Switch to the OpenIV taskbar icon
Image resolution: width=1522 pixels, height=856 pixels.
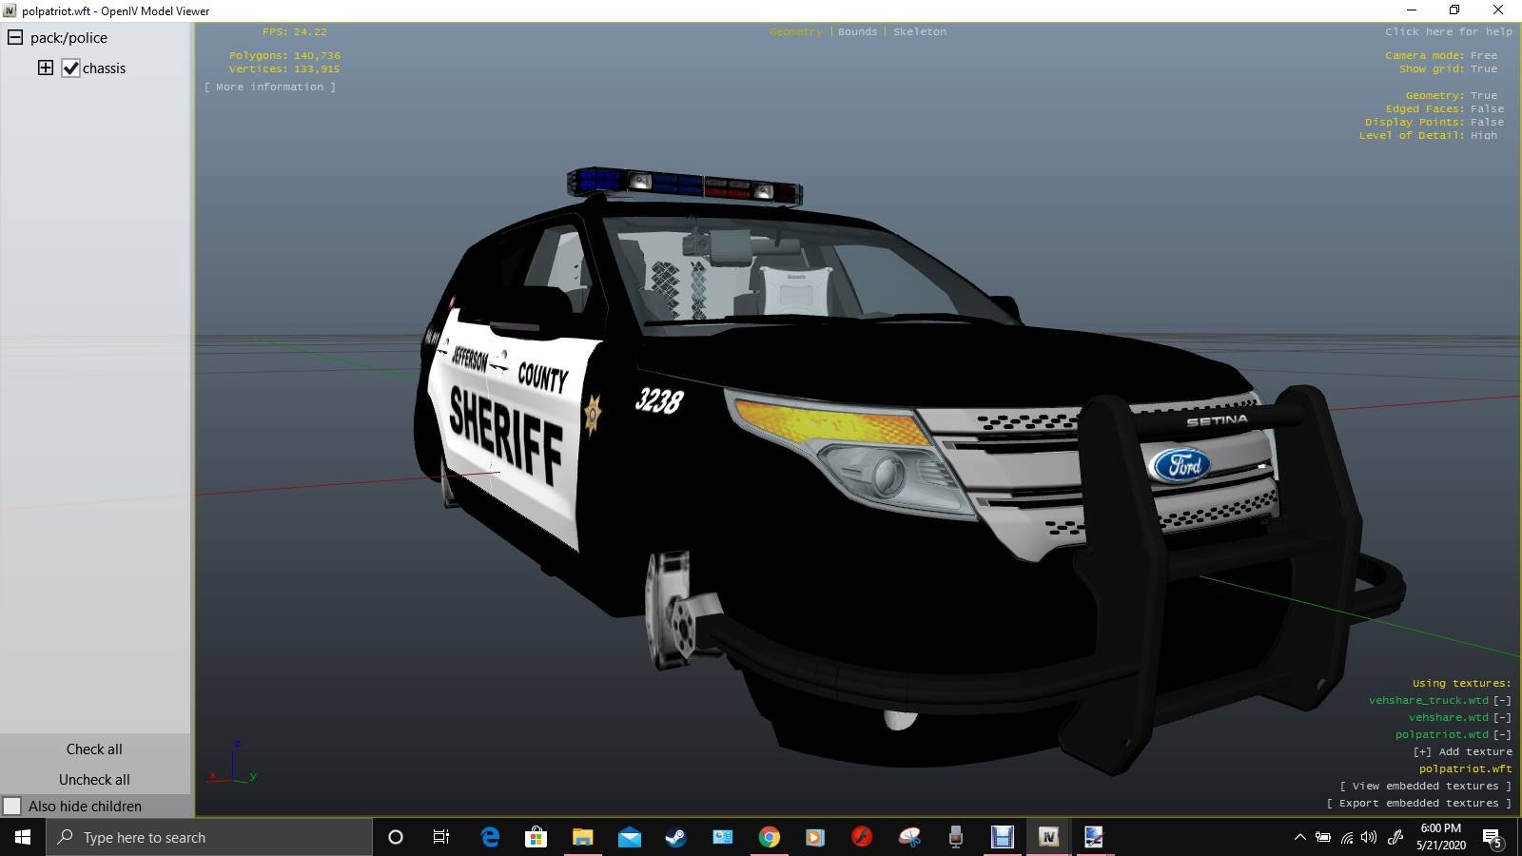point(1048,837)
